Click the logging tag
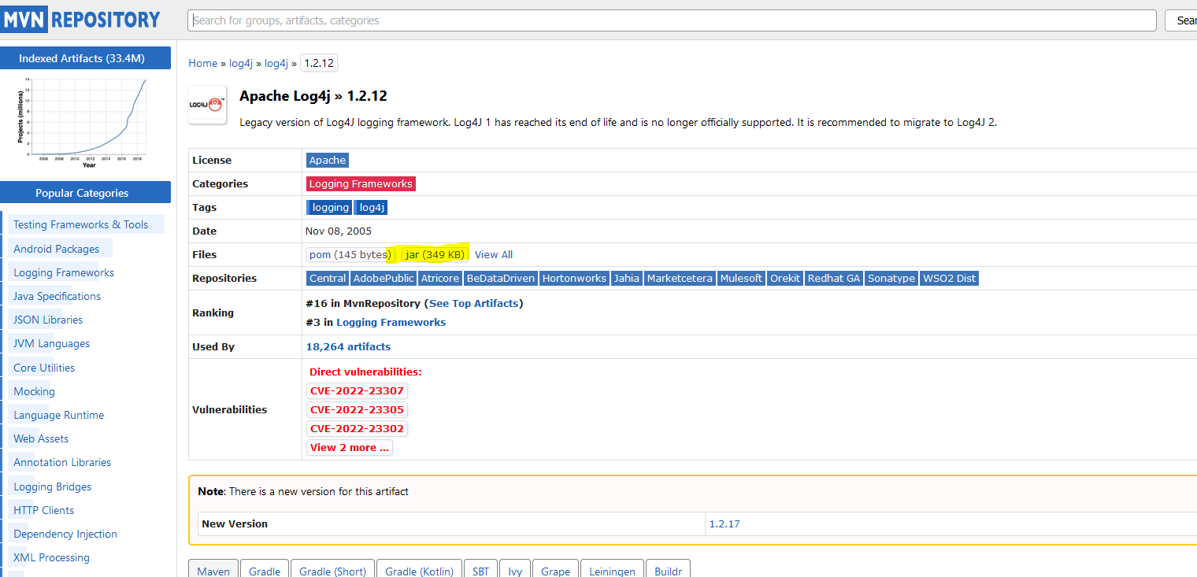This screenshot has width=1197, height=577. (329, 207)
